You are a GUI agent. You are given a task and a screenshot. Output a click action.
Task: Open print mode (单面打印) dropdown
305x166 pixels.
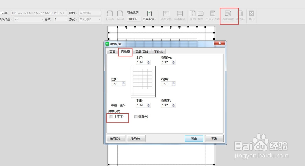point(100,20)
